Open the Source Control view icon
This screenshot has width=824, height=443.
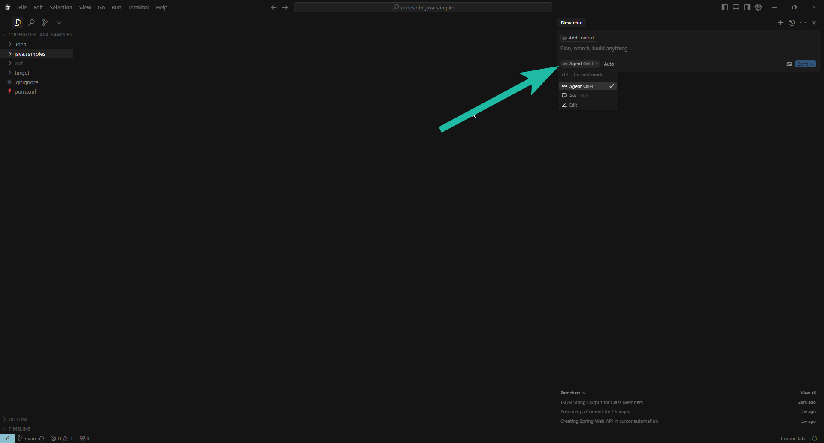45,22
